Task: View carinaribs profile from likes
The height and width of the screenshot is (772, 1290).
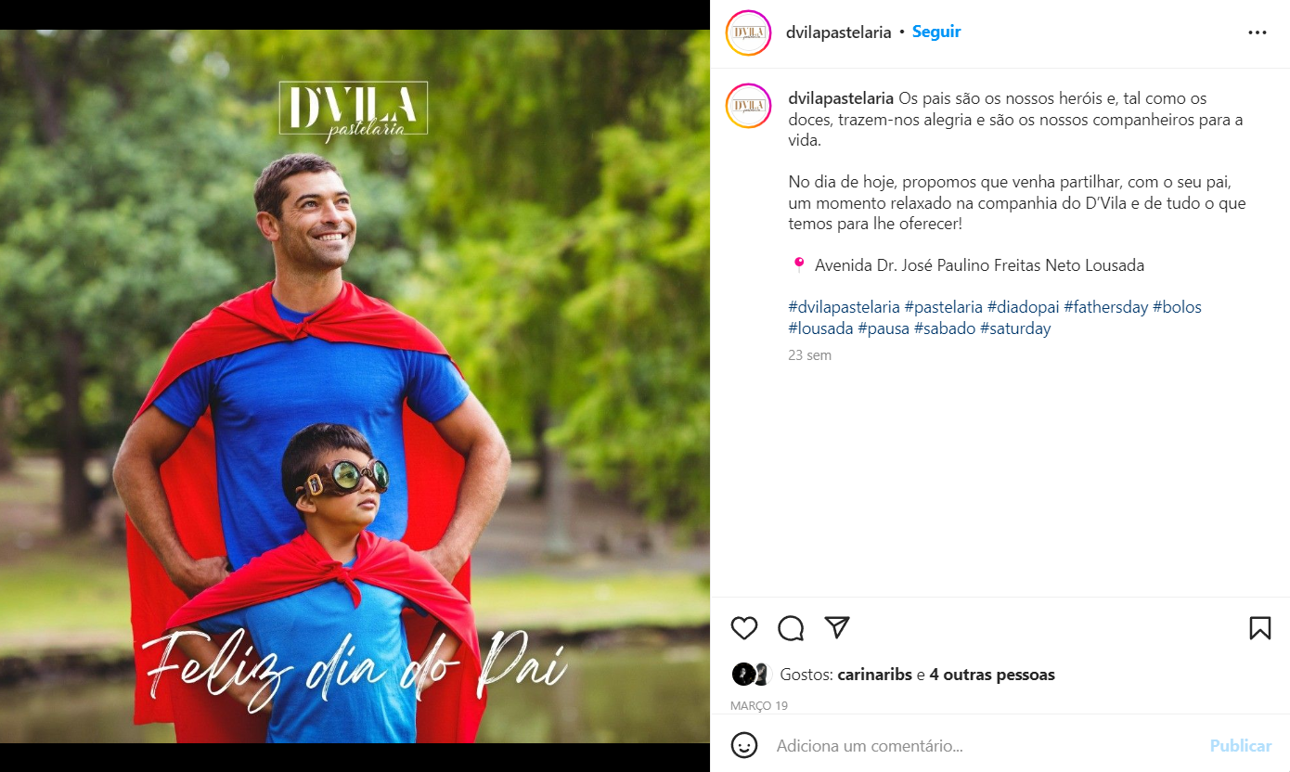Action: (874, 675)
